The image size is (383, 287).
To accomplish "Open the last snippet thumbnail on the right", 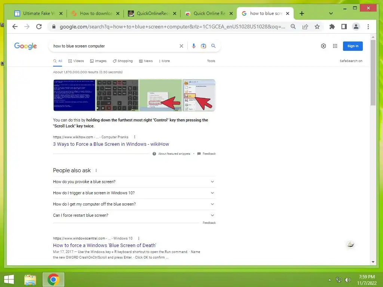I will pyautogui.click(x=199, y=95).
